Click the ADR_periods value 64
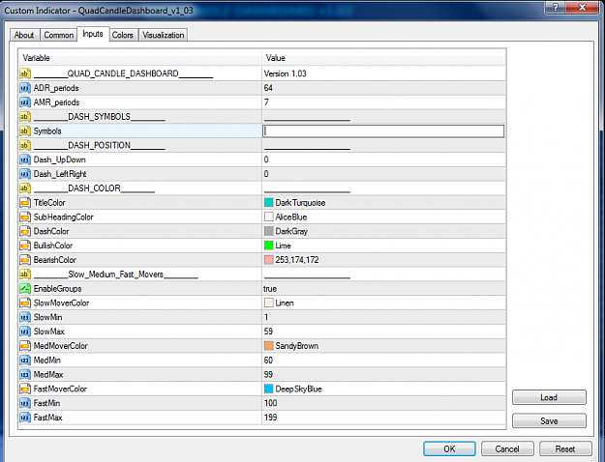This screenshot has width=605, height=462. [x=268, y=88]
